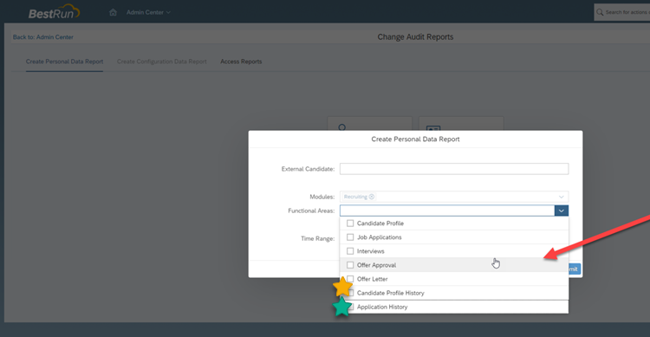Follow the Back to: Admin Center link
This screenshot has width=650, height=337.
[43, 37]
